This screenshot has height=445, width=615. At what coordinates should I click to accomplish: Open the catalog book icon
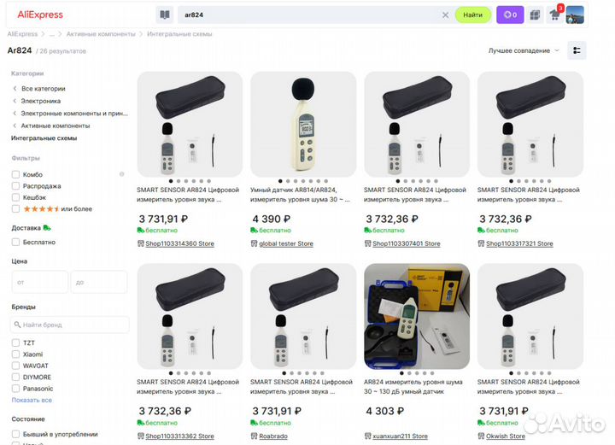tap(165, 15)
